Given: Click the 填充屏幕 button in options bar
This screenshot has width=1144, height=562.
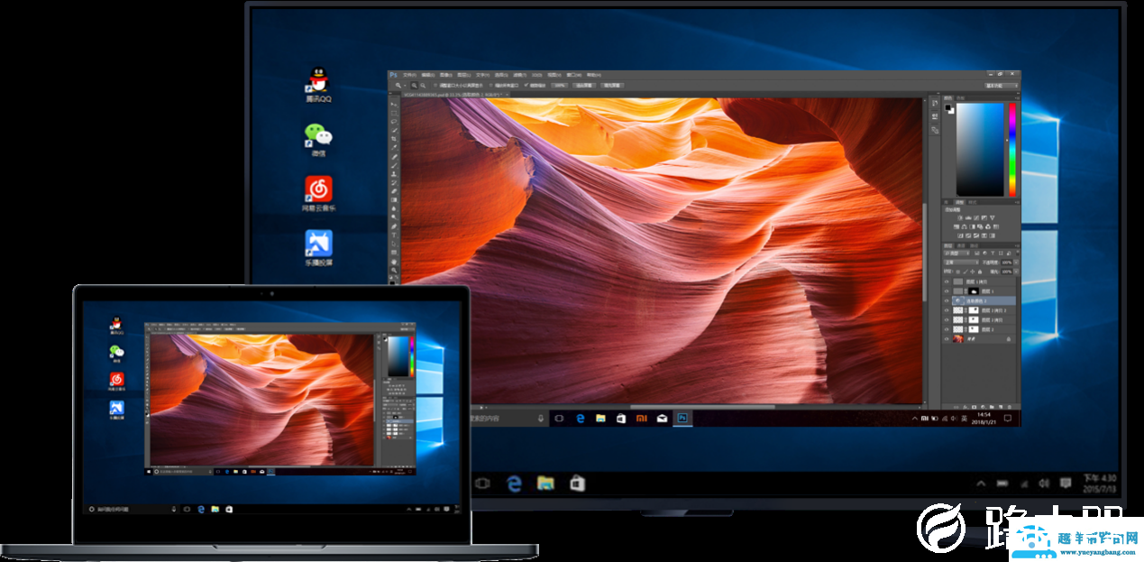Looking at the screenshot, I should point(612,85).
